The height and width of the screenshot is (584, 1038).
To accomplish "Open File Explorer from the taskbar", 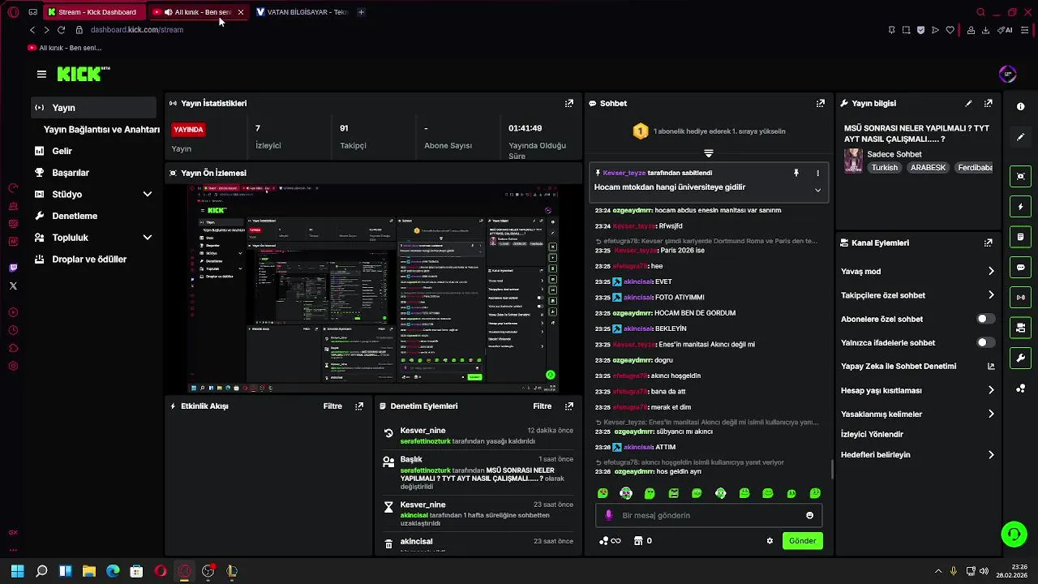I will pyautogui.click(x=89, y=571).
